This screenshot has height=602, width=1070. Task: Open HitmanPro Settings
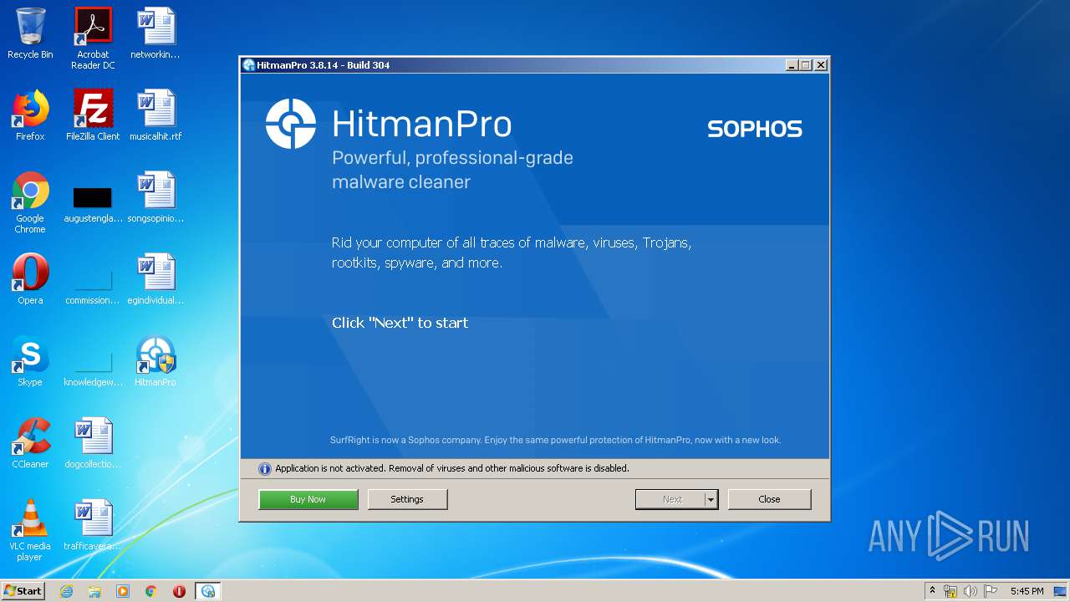click(407, 499)
